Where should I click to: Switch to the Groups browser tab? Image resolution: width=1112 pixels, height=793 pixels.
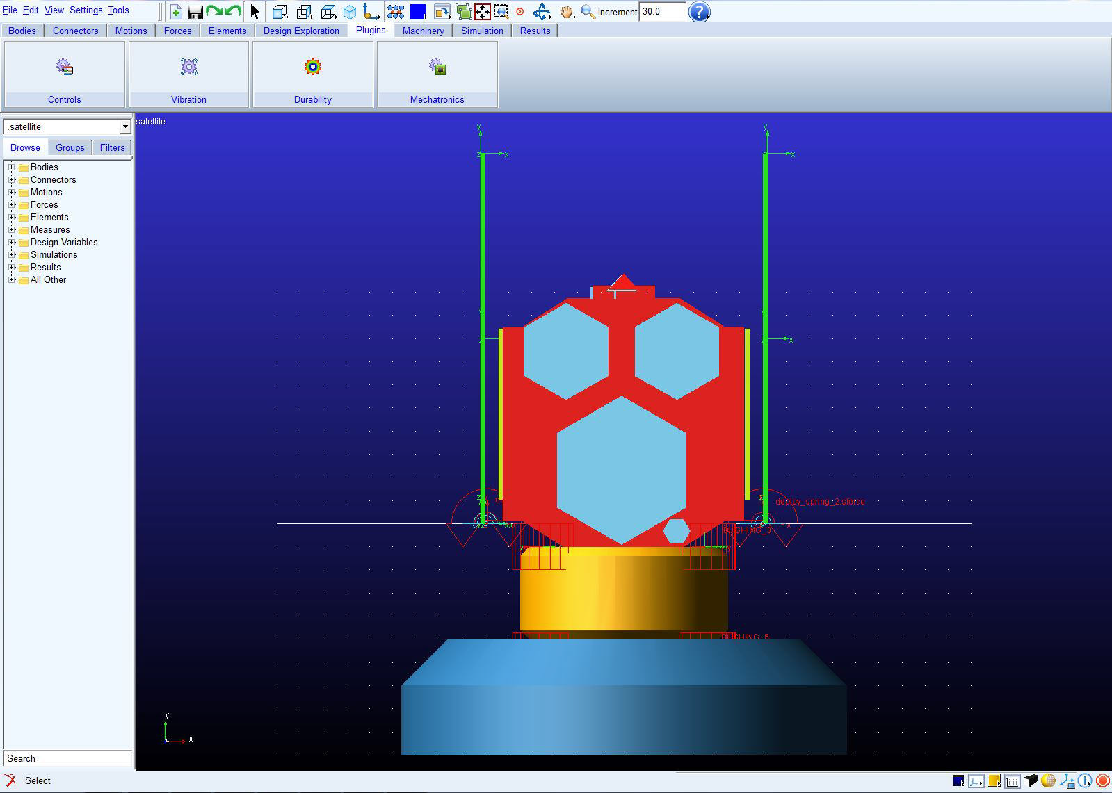coord(70,147)
